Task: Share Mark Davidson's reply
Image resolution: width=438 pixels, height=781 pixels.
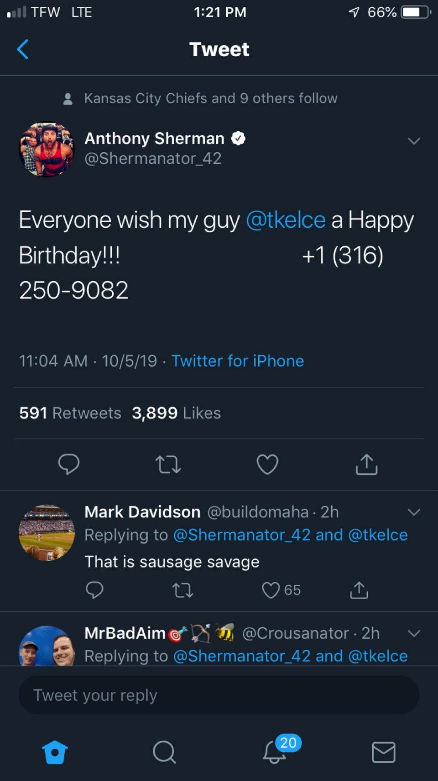Action: pos(359,590)
